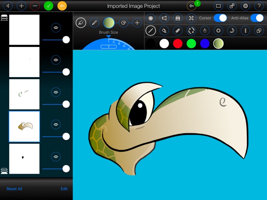Select the spiral brush option
This screenshot has height=200, width=267.
(x=124, y=23)
